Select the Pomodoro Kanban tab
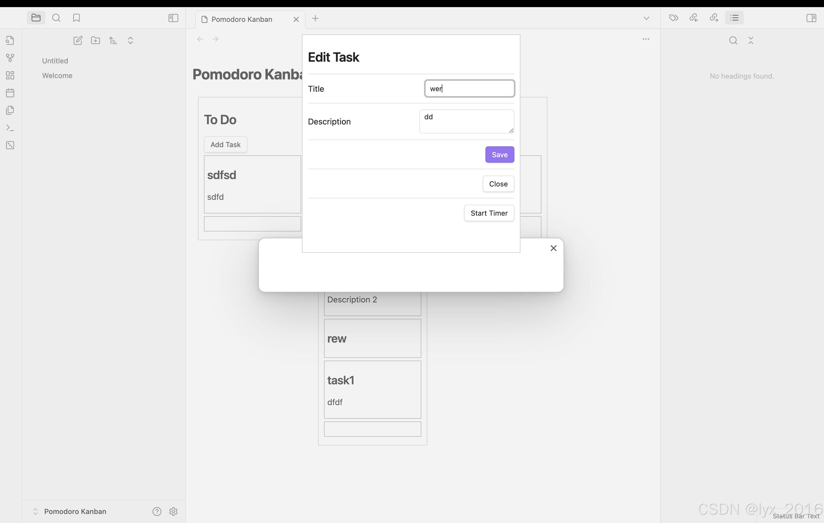824x523 pixels. (x=242, y=19)
